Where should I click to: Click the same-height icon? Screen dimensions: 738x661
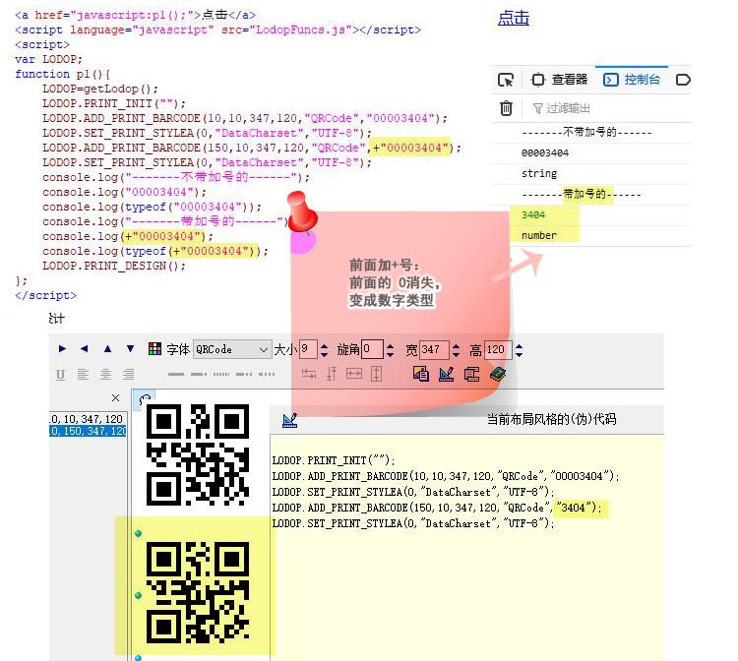coord(377,374)
